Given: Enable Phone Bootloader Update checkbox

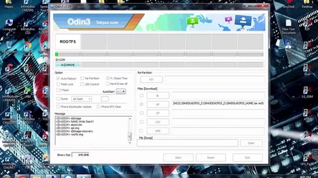Looking at the screenshot, I should 58,107.
